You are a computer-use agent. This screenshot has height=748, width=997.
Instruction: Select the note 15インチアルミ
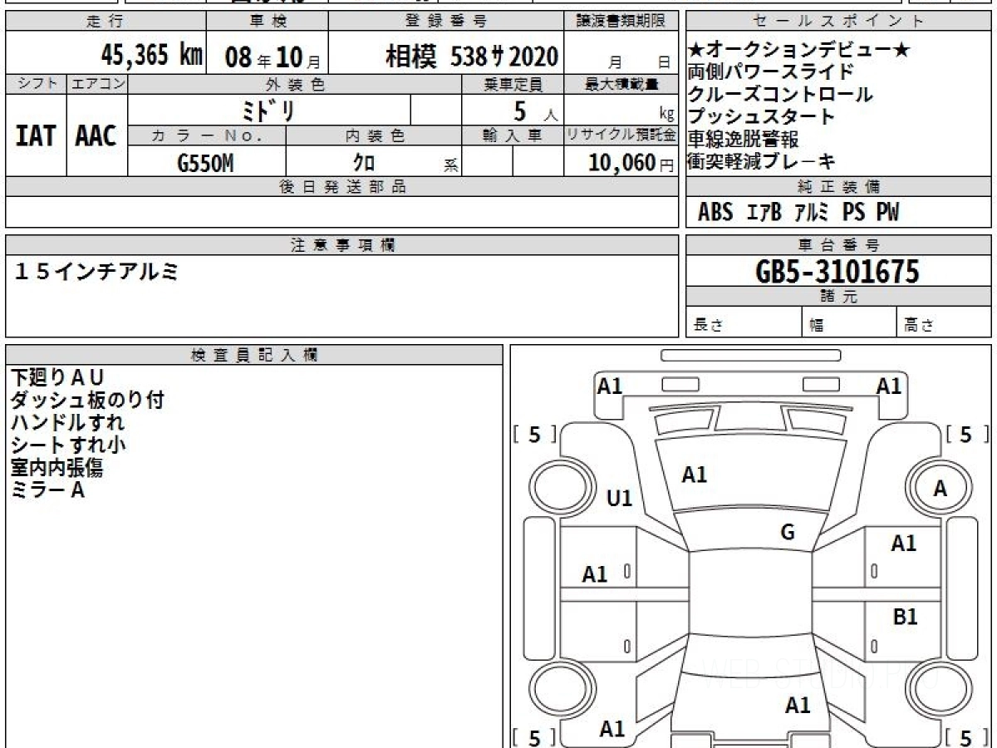96,271
